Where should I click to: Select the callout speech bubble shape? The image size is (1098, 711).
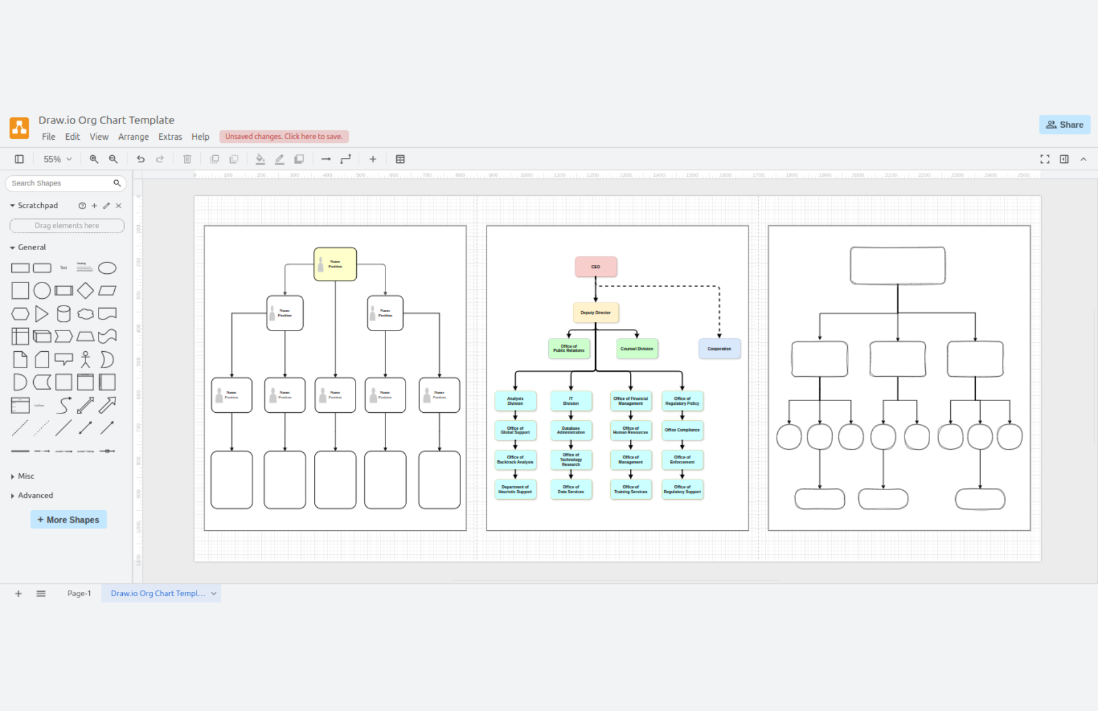[64, 359]
